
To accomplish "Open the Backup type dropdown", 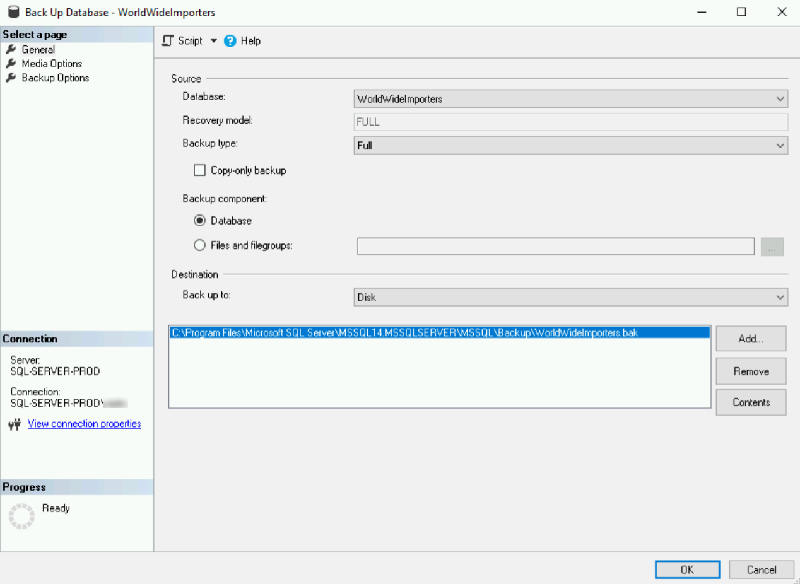I will click(780, 145).
